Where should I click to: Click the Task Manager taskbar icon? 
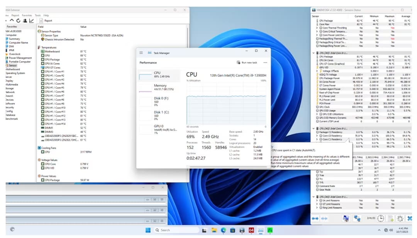[261, 230]
